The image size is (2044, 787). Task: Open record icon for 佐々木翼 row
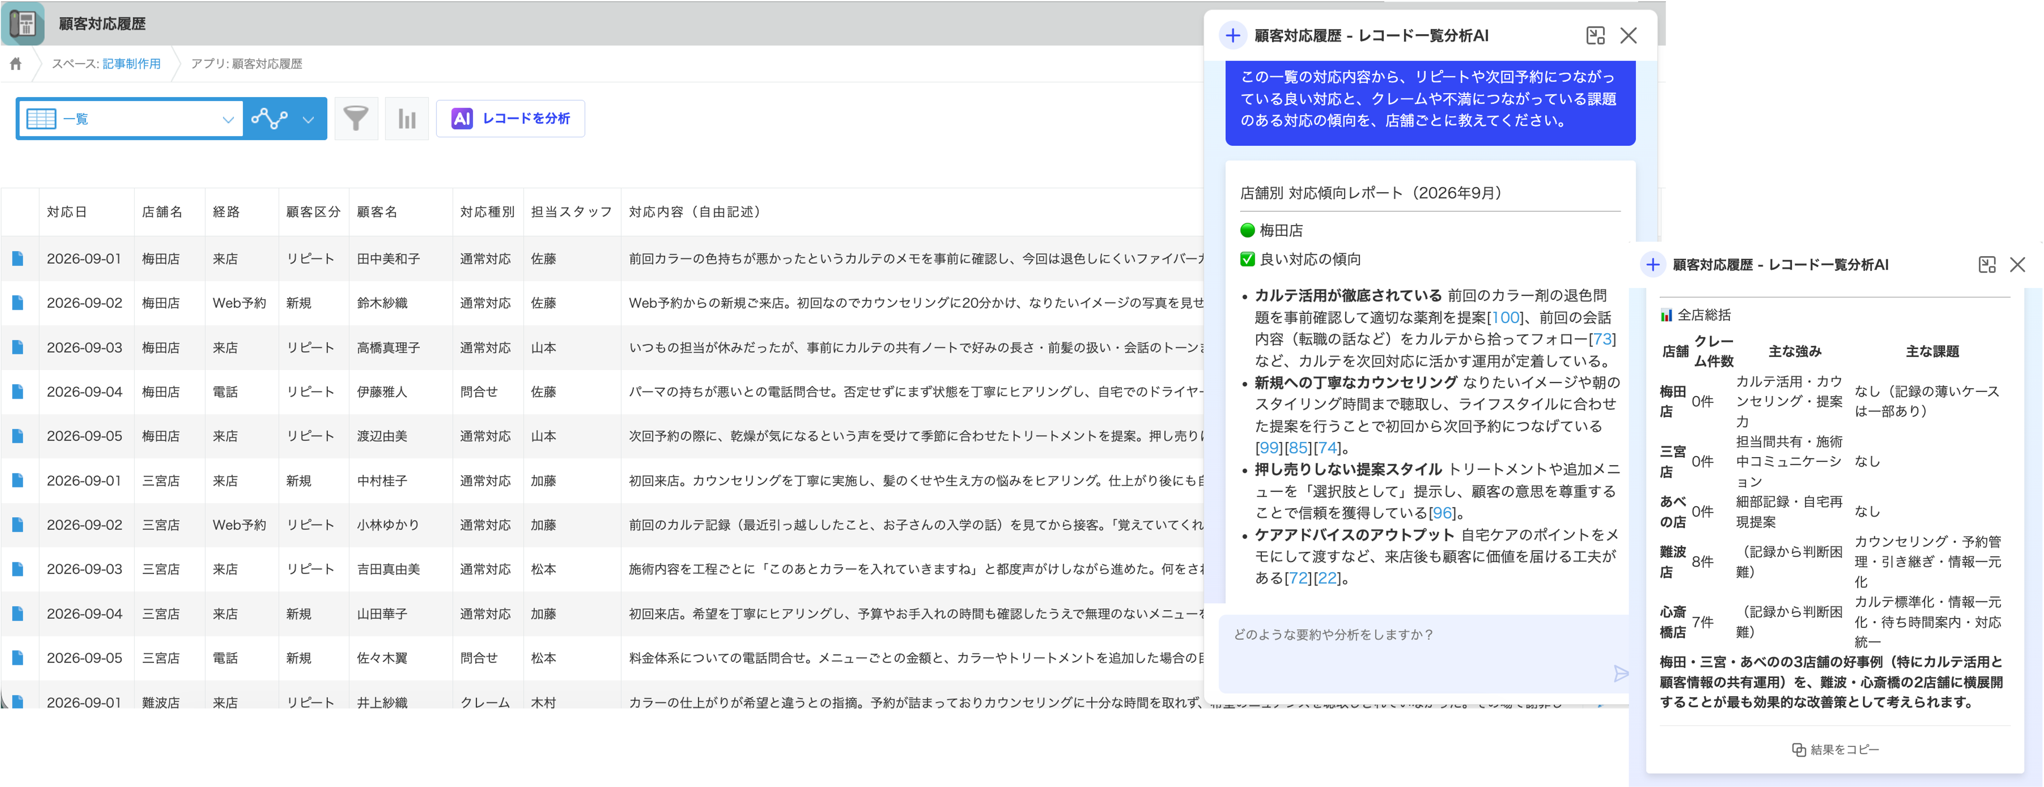(x=17, y=658)
